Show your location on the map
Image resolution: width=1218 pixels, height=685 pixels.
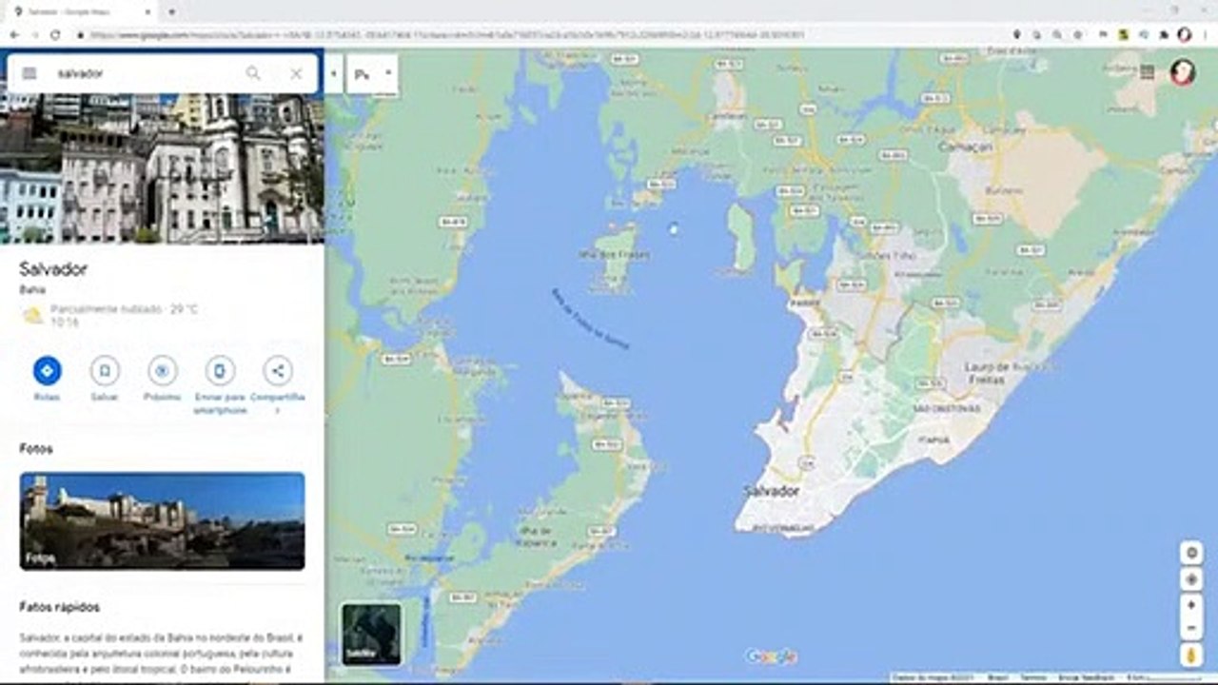click(1191, 579)
